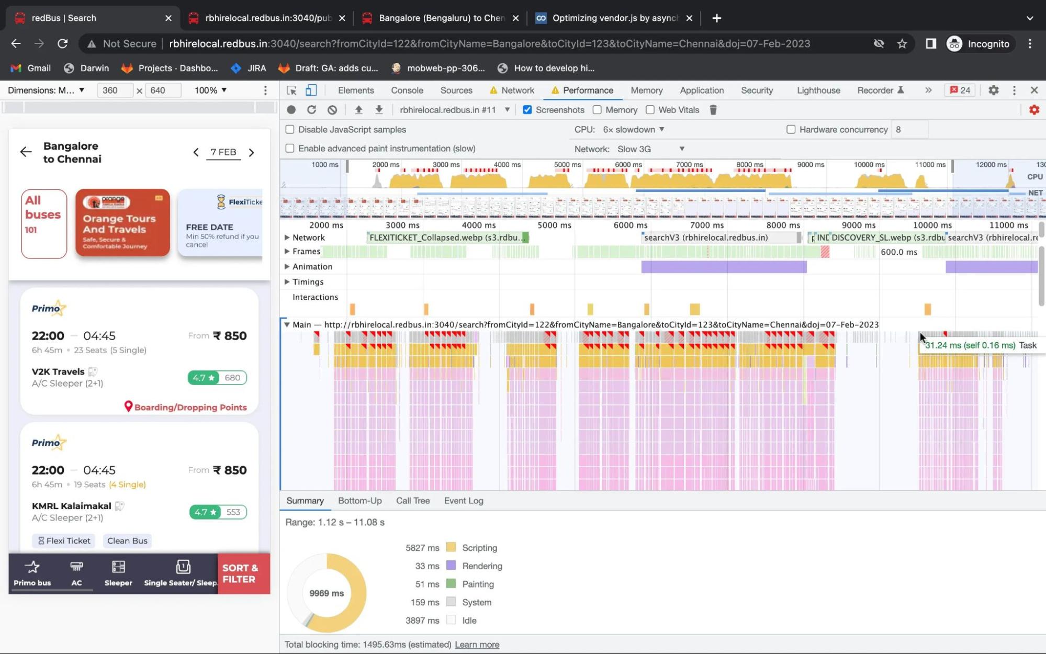
Task: Toggle Disable JavaScript samples checkbox
Action: click(289, 129)
